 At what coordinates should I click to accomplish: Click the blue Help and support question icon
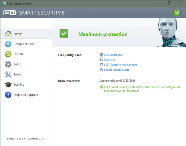(x=8, y=95)
